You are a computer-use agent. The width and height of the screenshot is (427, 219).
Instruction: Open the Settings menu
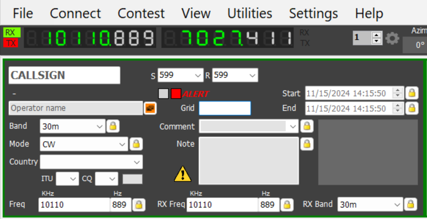(x=314, y=13)
